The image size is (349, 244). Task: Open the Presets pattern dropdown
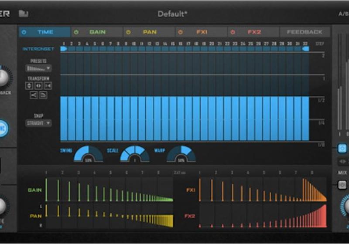38,68
